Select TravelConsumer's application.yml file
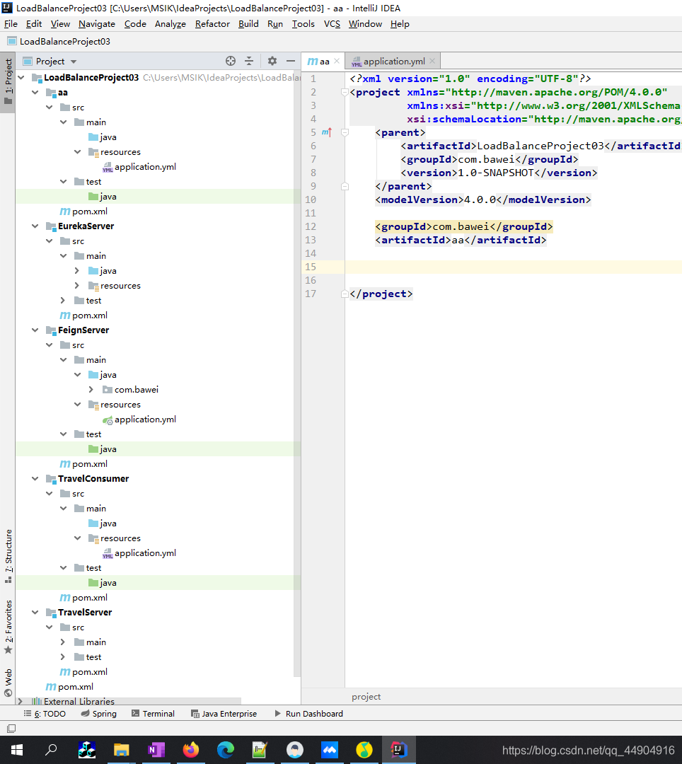This screenshot has width=682, height=764. (139, 553)
